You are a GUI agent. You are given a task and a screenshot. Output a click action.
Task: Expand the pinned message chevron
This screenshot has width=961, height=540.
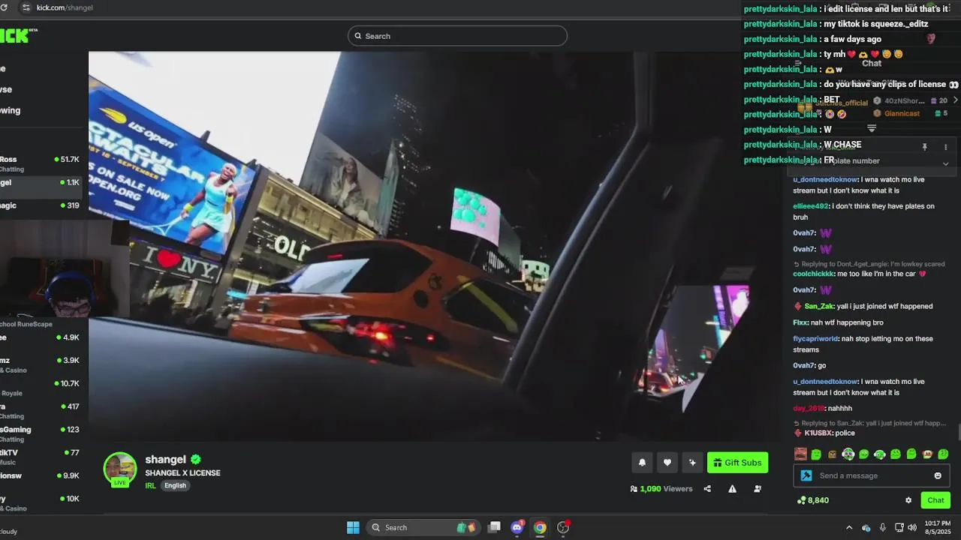(946, 163)
